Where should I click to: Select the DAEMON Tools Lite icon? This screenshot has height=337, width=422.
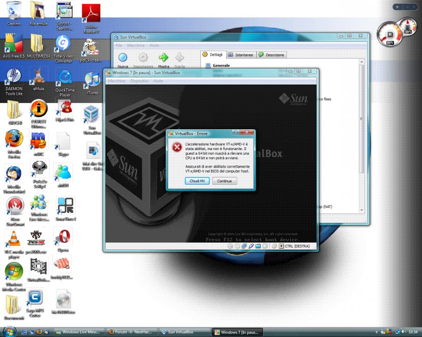pyautogui.click(x=14, y=82)
